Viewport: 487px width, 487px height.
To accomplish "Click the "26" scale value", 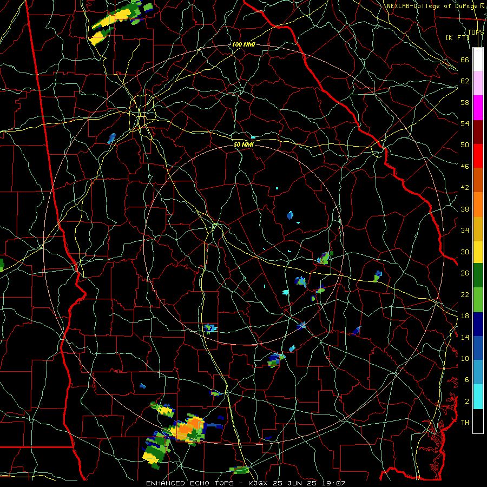I will pos(465,273).
